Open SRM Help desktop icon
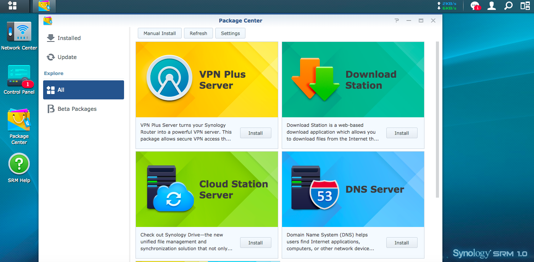The width and height of the screenshot is (534, 262). point(19,168)
